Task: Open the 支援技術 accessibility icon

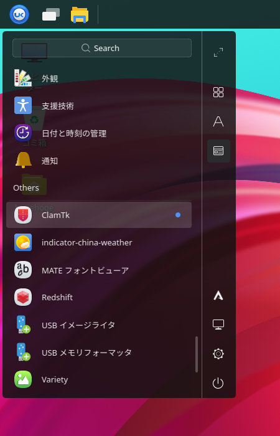Action: coord(23,105)
